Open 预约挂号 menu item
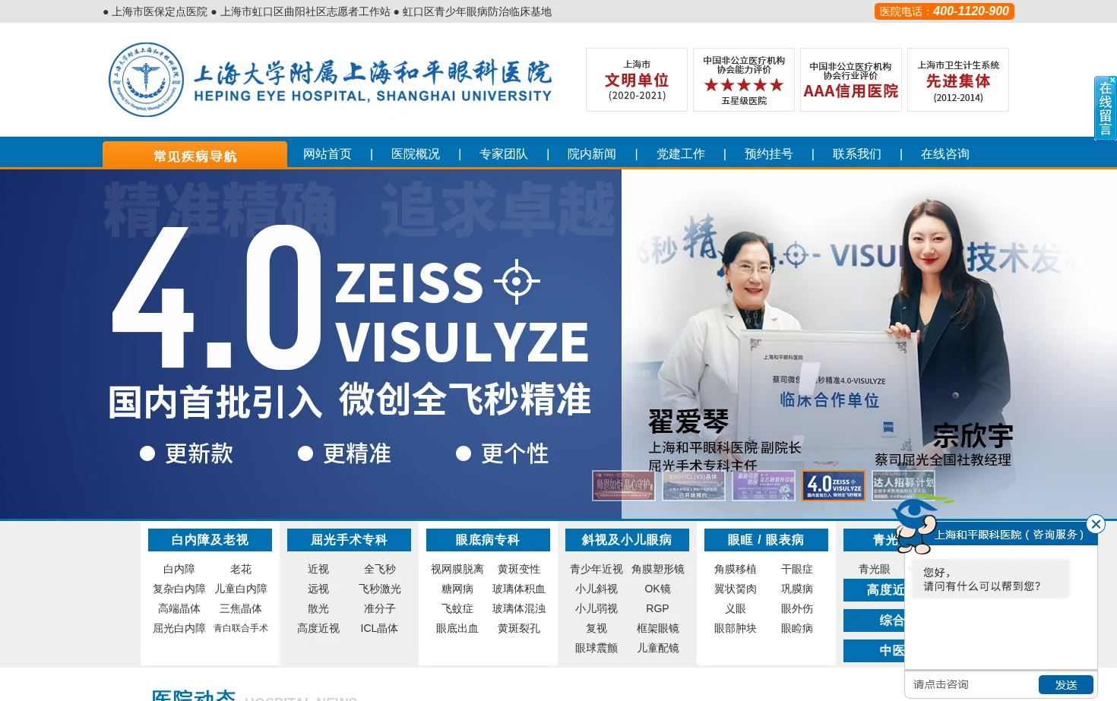This screenshot has width=1117, height=701. (x=769, y=154)
